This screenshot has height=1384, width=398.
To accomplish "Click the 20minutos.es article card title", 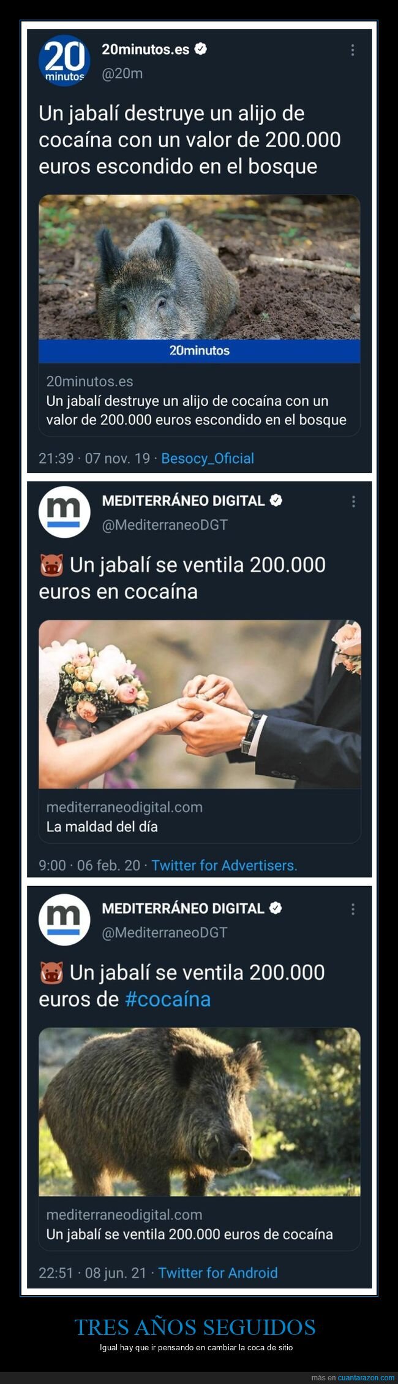I will click(x=196, y=410).
